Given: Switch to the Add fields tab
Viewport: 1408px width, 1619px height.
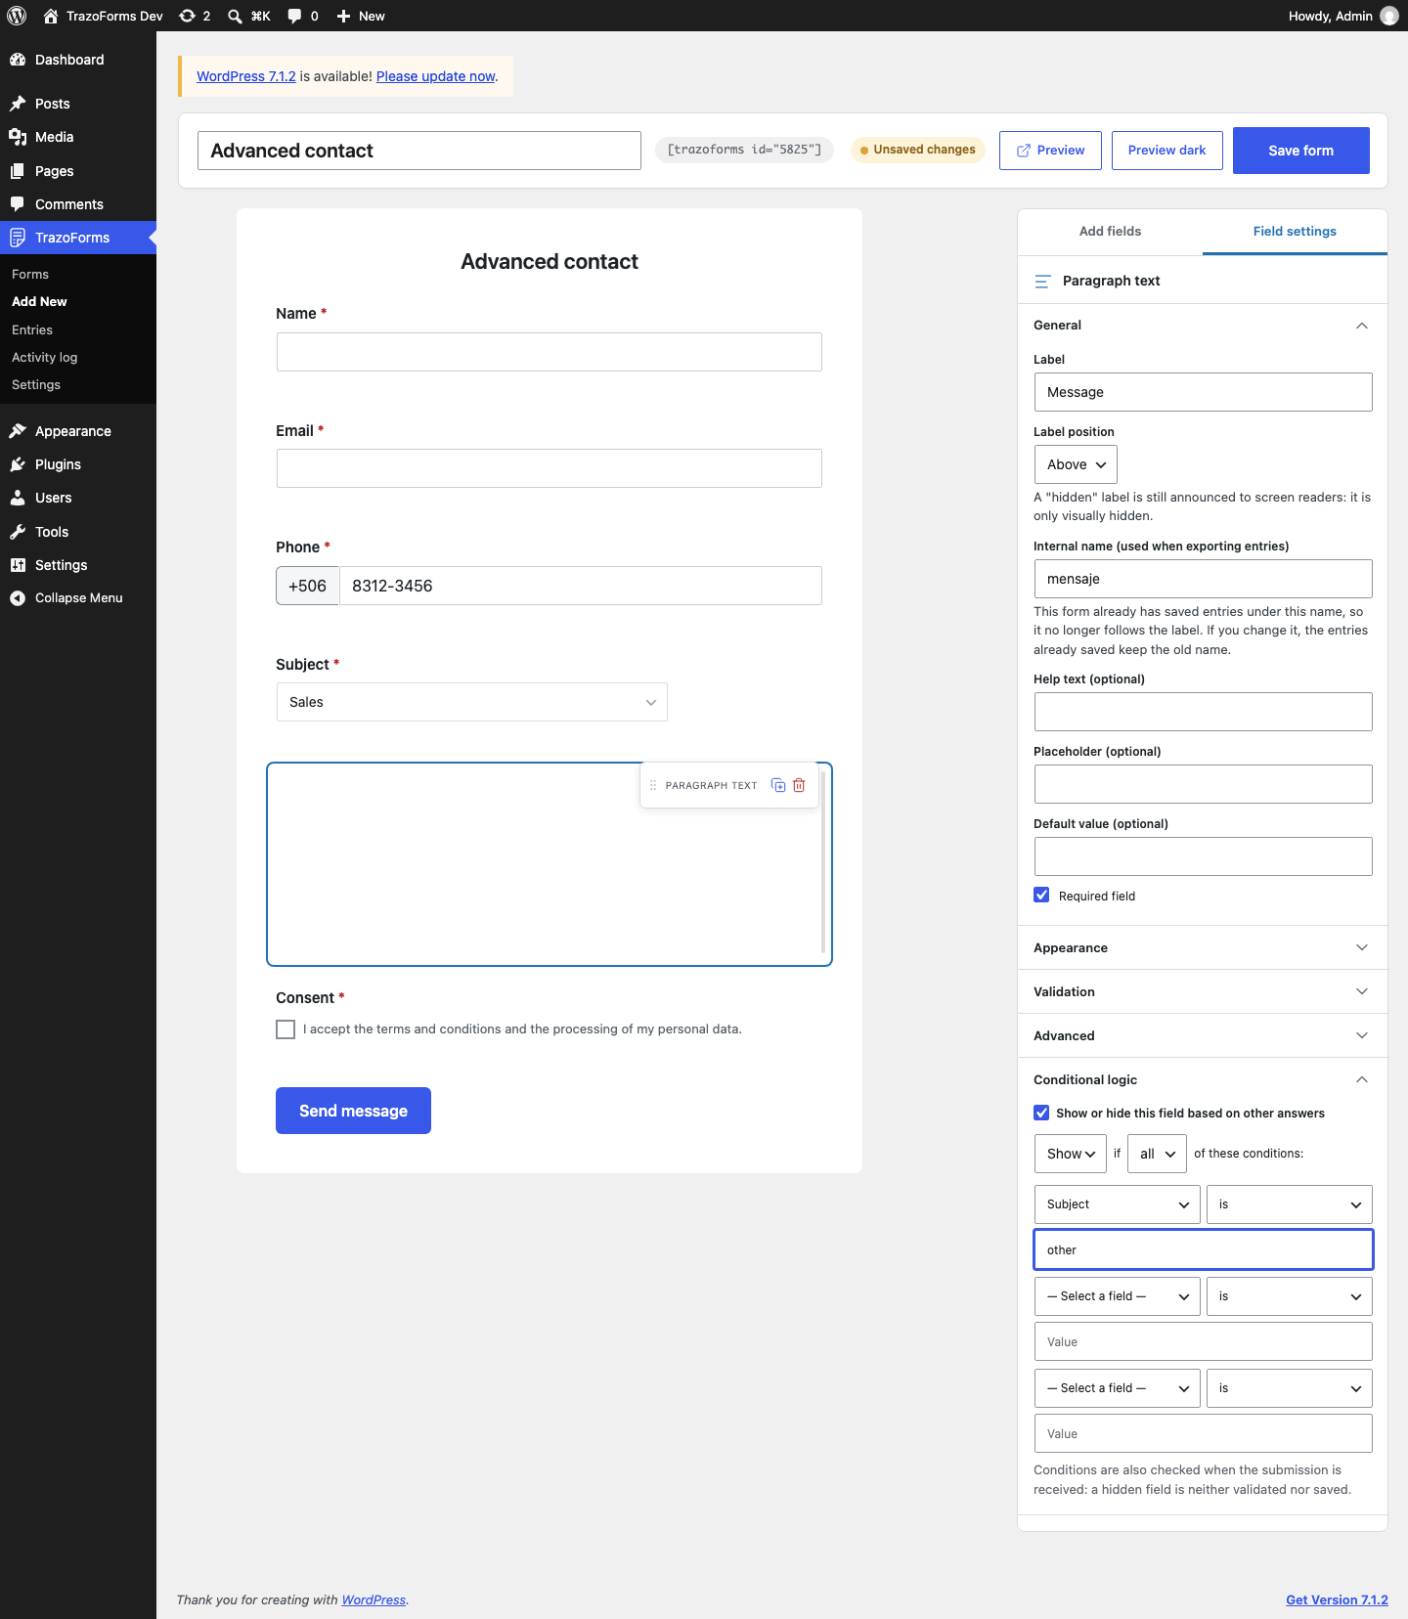Looking at the screenshot, I should click(1110, 232).
